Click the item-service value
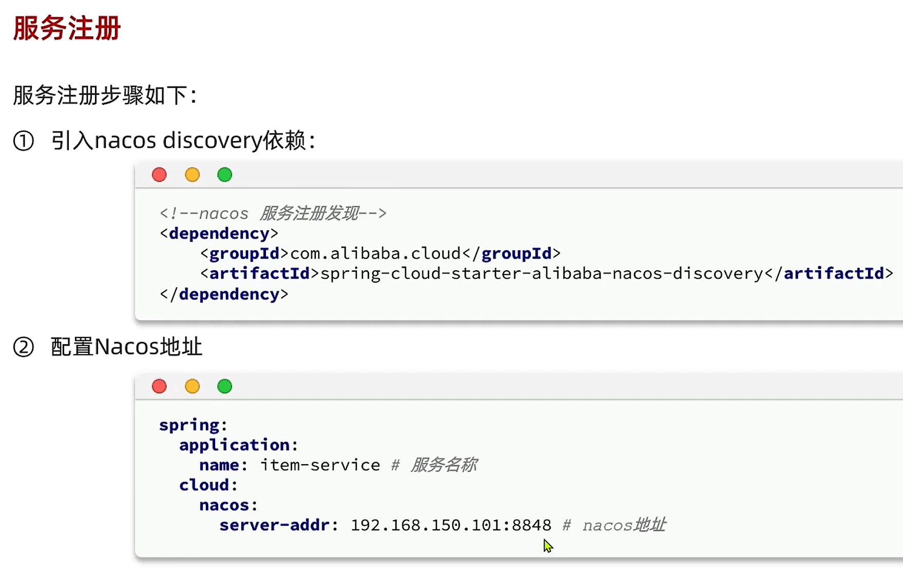Viewport: 903px width, 575px height. click(320, 465)
